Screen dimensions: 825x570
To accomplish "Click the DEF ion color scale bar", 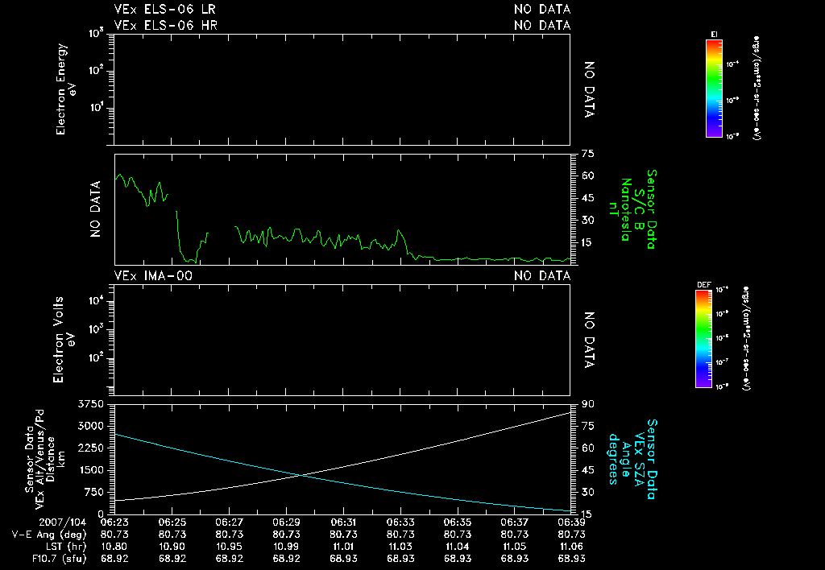I will pos(703,339).
